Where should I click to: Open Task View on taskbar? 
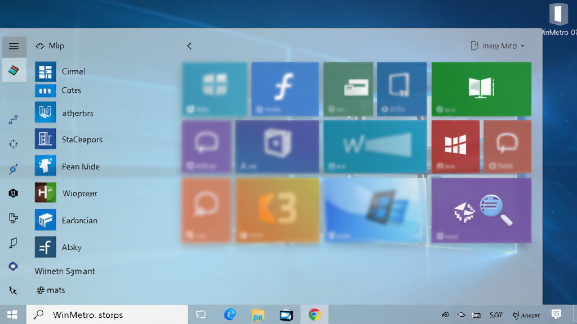coord(201,314)
